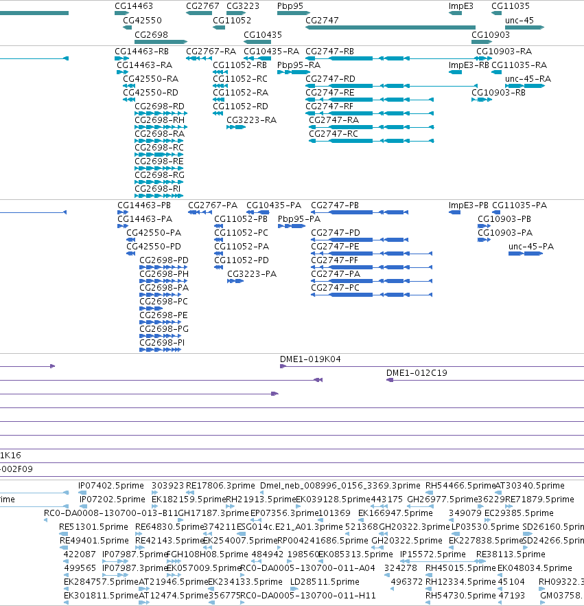
Task: Select EST RH54466.5prime
Action: tap(460, 486)
